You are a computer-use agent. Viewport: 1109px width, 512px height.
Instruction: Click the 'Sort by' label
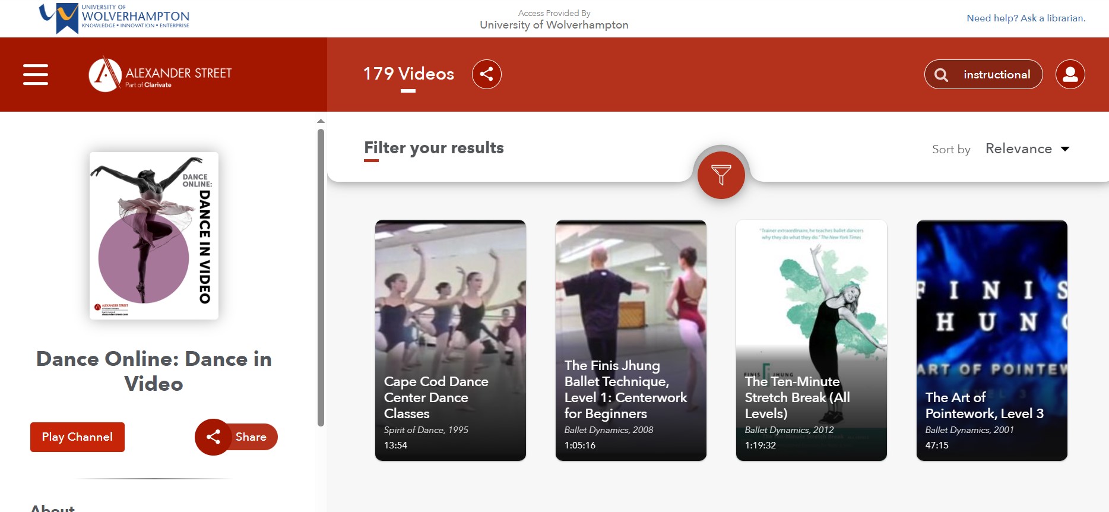tap(951, 150)
